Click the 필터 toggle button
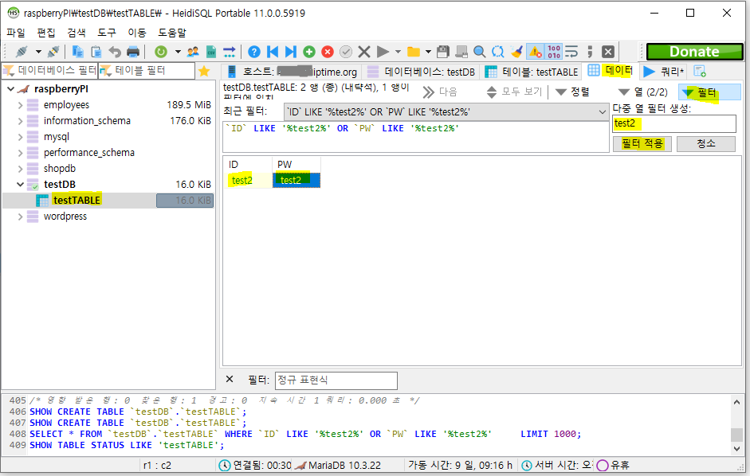This screenshot has width=750, height=476. point(709,92)
